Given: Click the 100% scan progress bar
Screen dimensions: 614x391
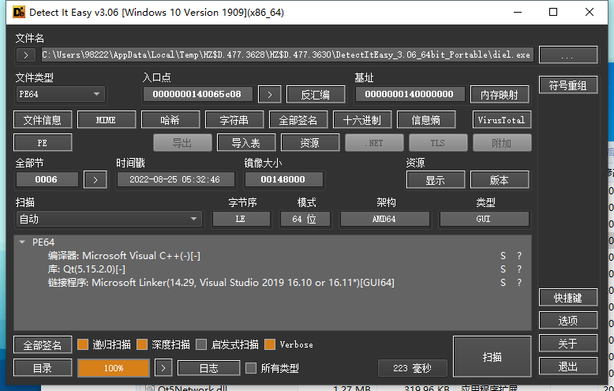Looking at the screenshot, I should [114, 368].
